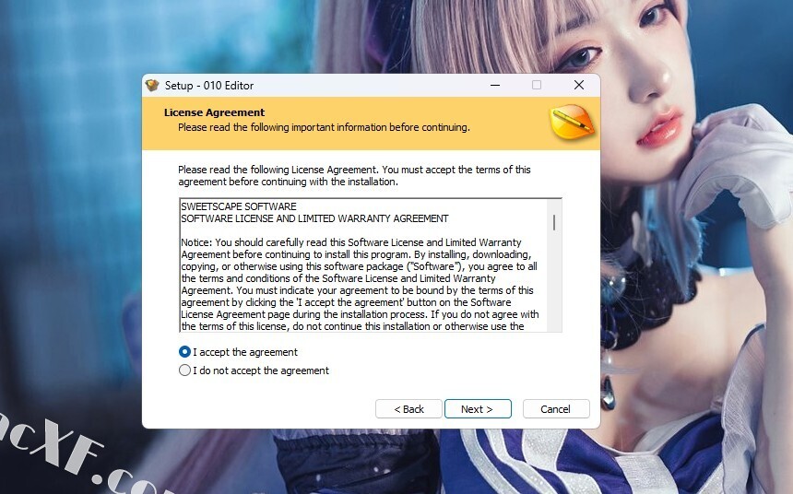Click the 'Setup - 010 Editor' title bar text
This screenshot has height=494, width=793.
coord(209,86)
